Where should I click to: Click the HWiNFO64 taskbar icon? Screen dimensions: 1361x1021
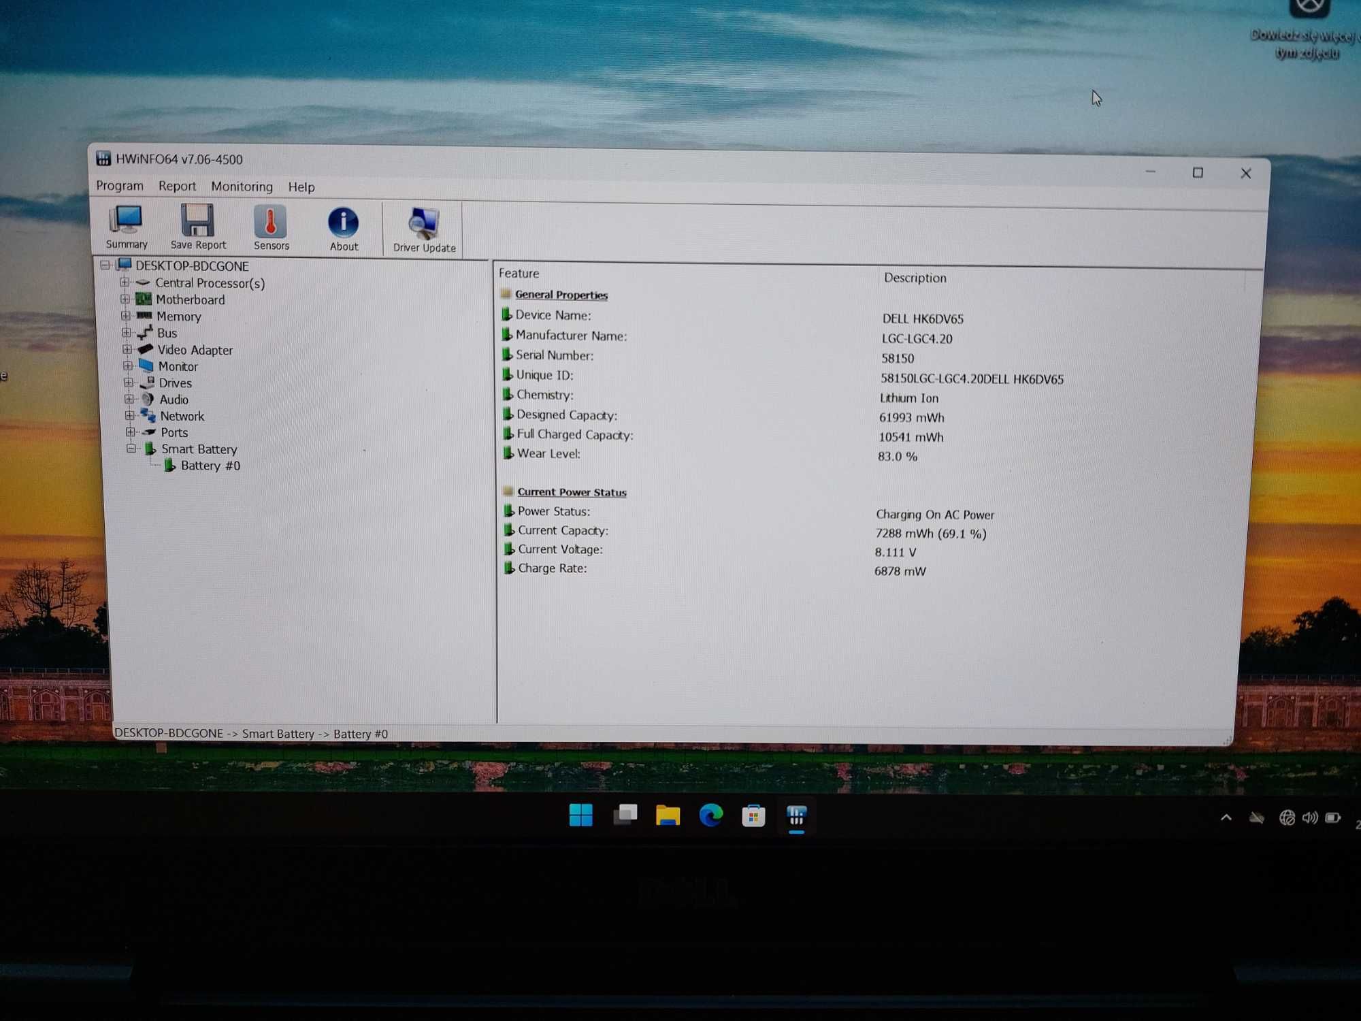coord(796,815)
